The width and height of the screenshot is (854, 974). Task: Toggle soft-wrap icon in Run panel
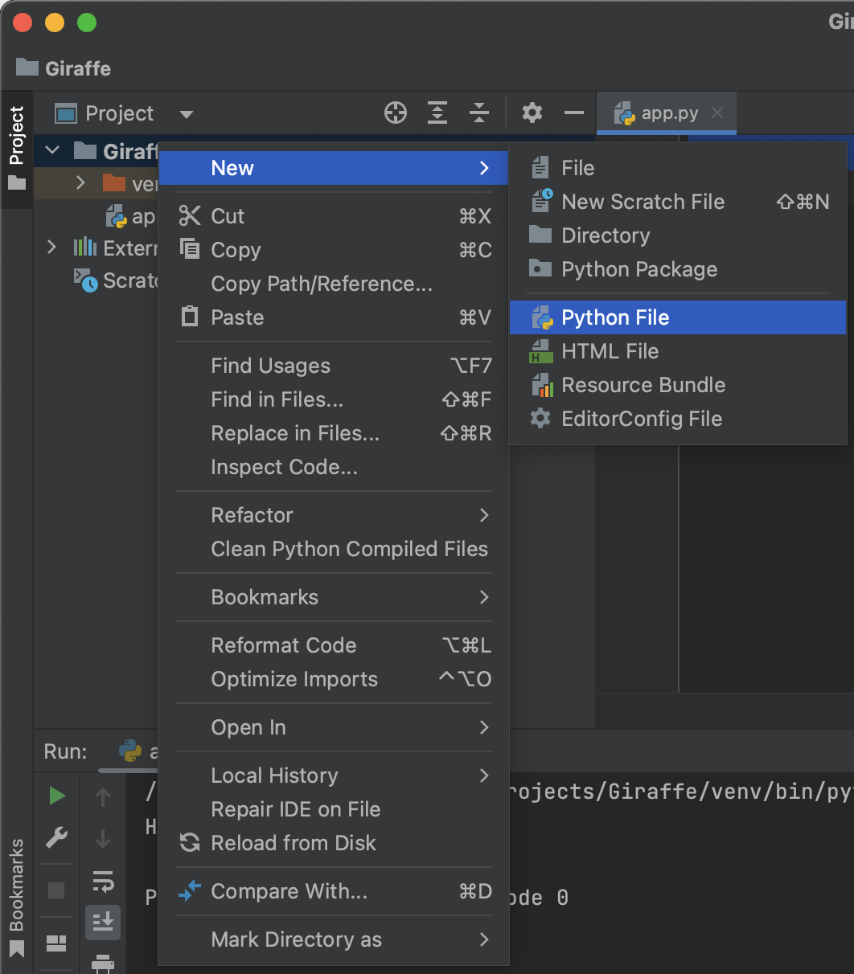(103, 881)
